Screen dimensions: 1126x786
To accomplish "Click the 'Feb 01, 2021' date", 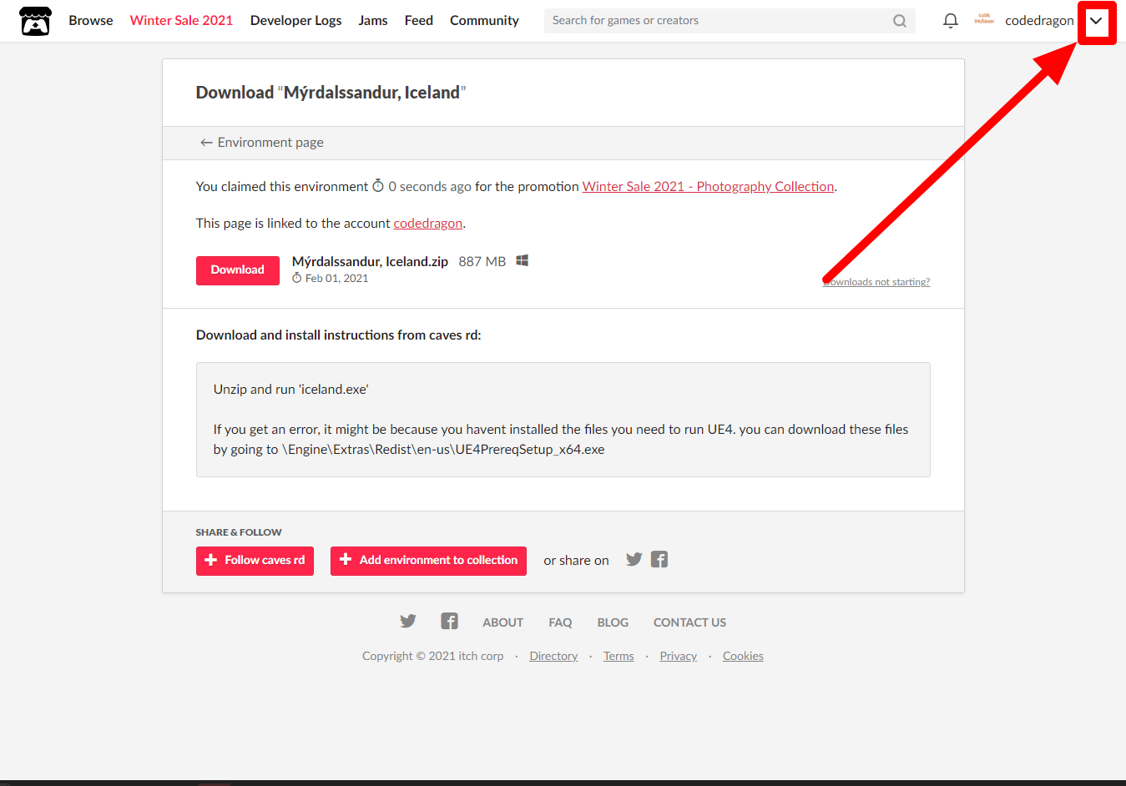I will pos(336,279).
